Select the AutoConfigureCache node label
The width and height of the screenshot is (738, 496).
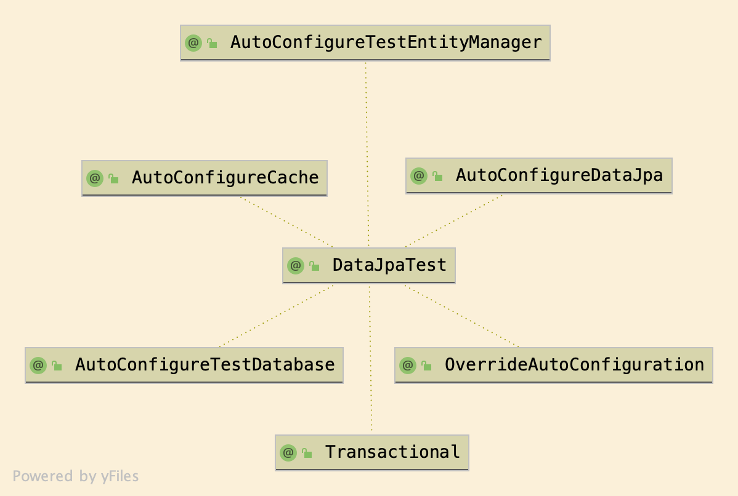point(225,178)
